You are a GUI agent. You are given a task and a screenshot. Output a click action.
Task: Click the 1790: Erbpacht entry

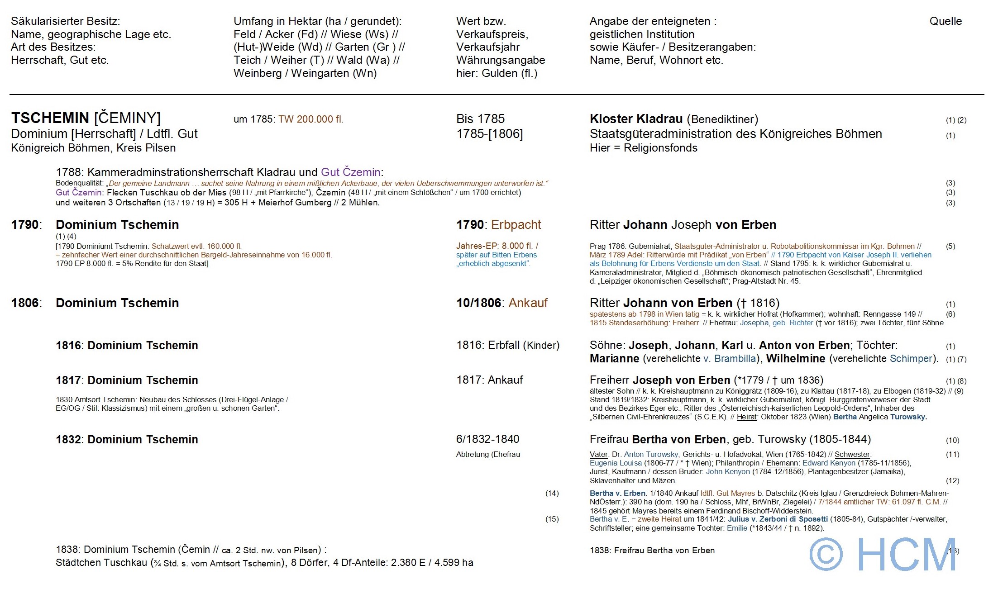coord(498,225)
